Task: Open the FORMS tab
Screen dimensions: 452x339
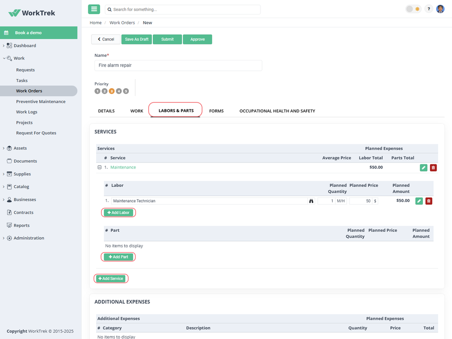Action: click(x=216, y=111)
